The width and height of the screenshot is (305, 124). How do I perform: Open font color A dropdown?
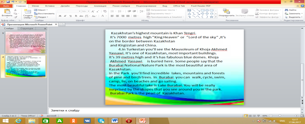tap(104, 16)
